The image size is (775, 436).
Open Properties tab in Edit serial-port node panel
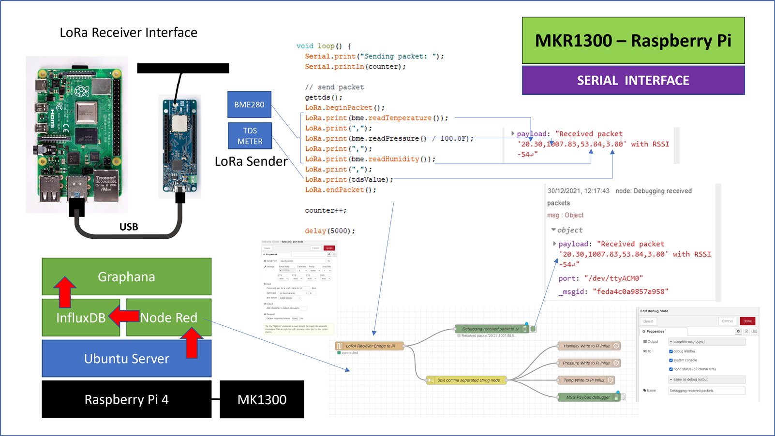(277, 254)
